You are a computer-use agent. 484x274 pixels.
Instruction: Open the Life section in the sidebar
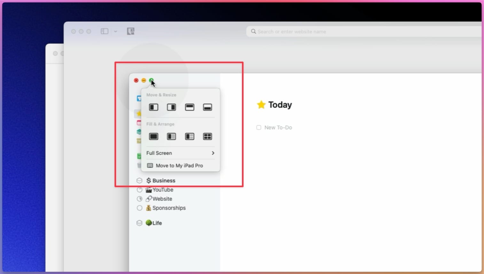tap(157, 223)
